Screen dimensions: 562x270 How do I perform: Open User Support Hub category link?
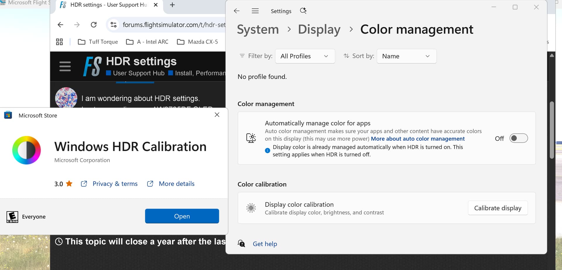pos(135,73)
